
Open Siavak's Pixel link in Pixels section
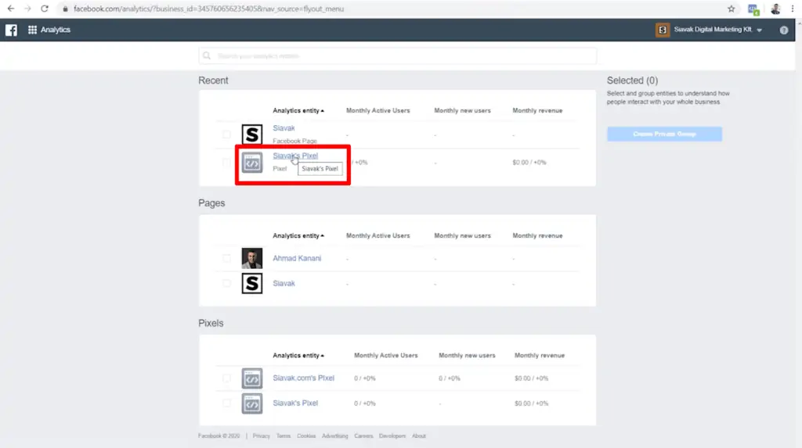(295, 403)
